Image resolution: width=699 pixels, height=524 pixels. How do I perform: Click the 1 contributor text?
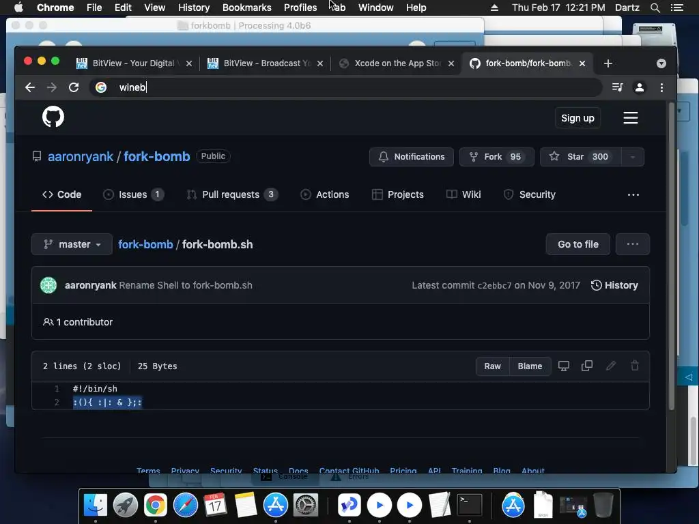(x=78, y=322)
